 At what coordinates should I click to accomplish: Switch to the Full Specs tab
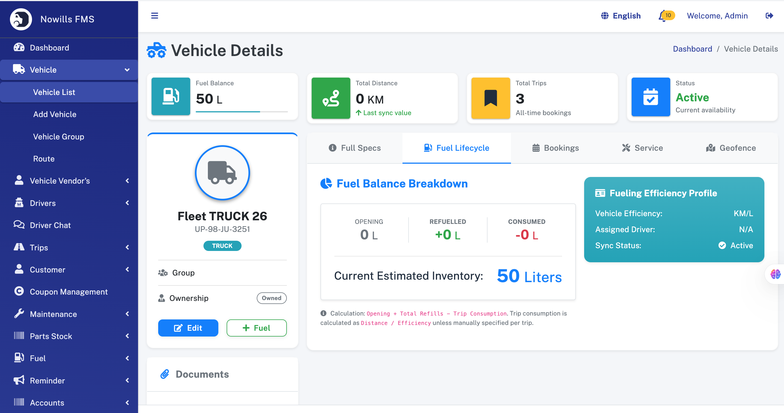click(x=354, y=148)
